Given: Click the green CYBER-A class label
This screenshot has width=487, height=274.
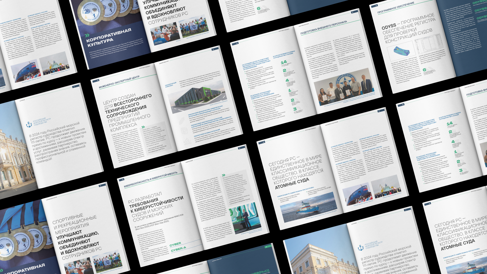Looking at the screenshot, I should pyautogui.click(x=178, y=249).
